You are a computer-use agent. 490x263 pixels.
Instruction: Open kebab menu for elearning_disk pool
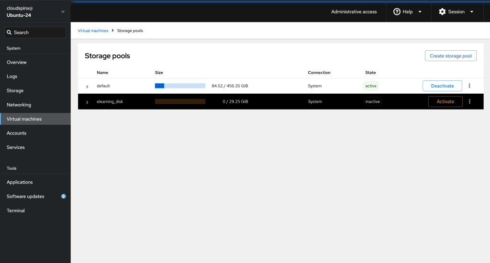point(469,101)
